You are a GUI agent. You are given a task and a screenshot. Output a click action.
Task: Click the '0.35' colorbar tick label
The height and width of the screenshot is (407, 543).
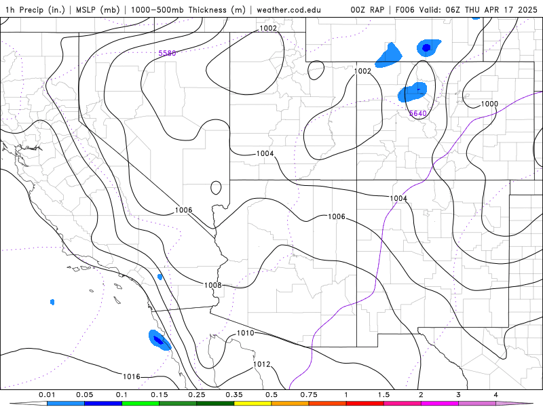234,395
